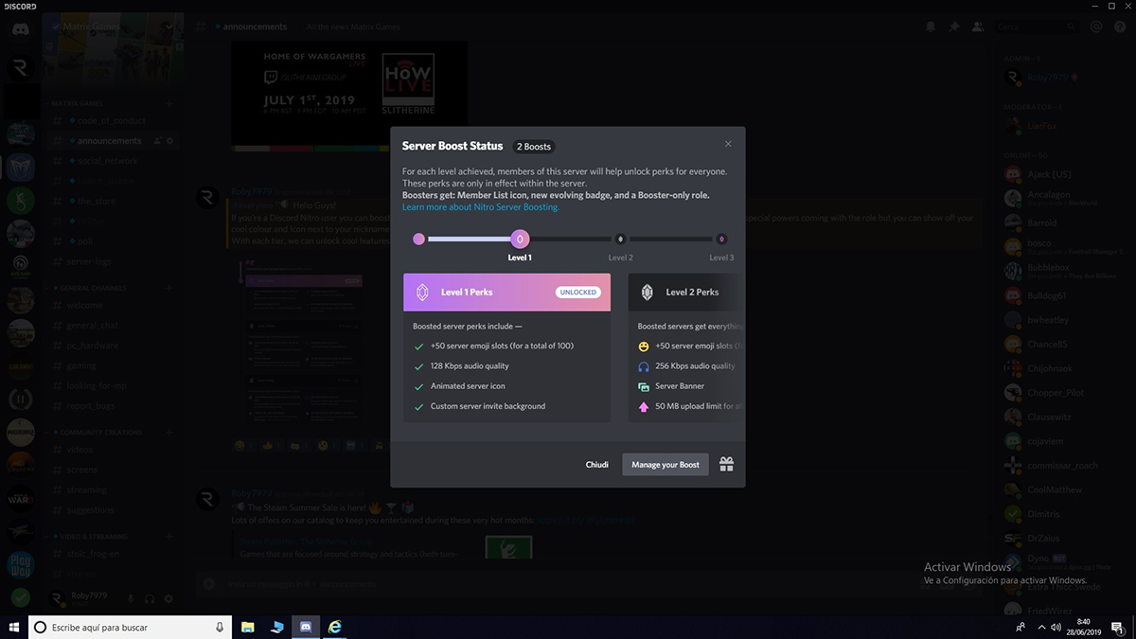The width and height of the screenshot is (1136, 639).
Task: Open the report_bugs channel
Action: click(x=112, y=406)
